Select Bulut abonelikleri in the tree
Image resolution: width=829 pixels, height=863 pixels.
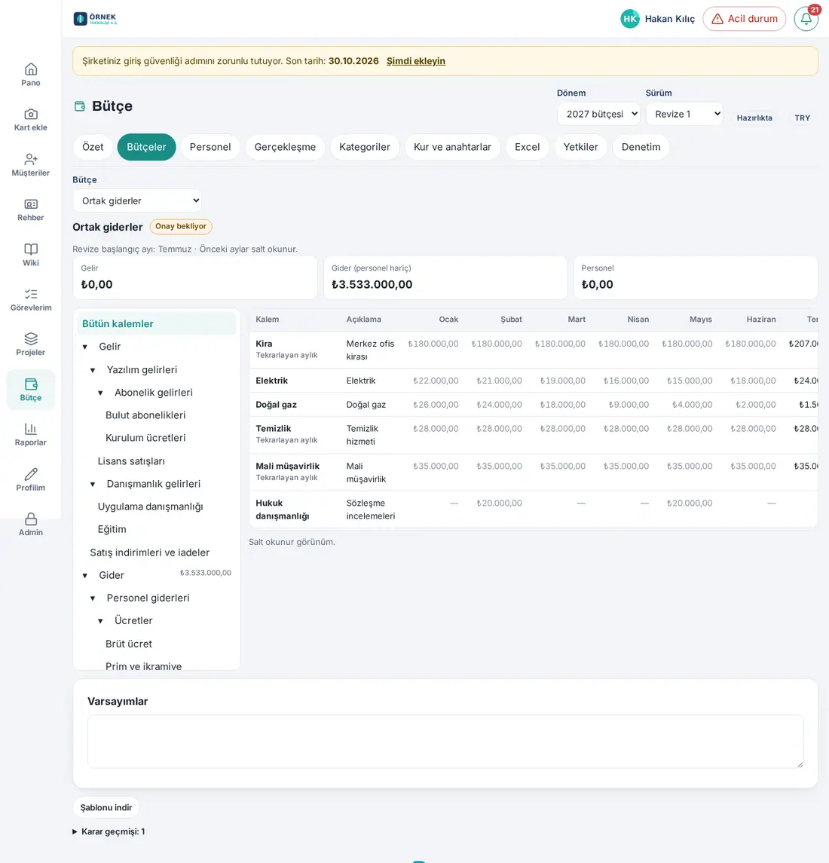coord(145,415)
